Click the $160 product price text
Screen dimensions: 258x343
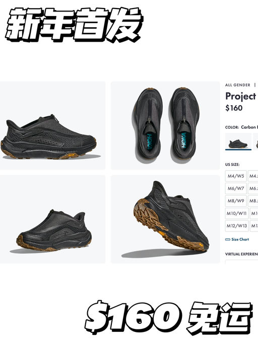click(x=234, y=108)
